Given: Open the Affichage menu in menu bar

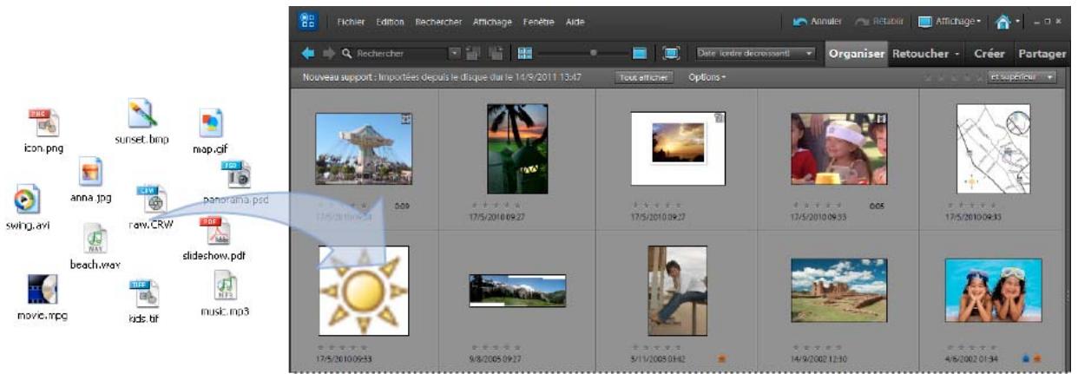Looking at the screenshot, I should pyautogui.click(x=492, y=21).
